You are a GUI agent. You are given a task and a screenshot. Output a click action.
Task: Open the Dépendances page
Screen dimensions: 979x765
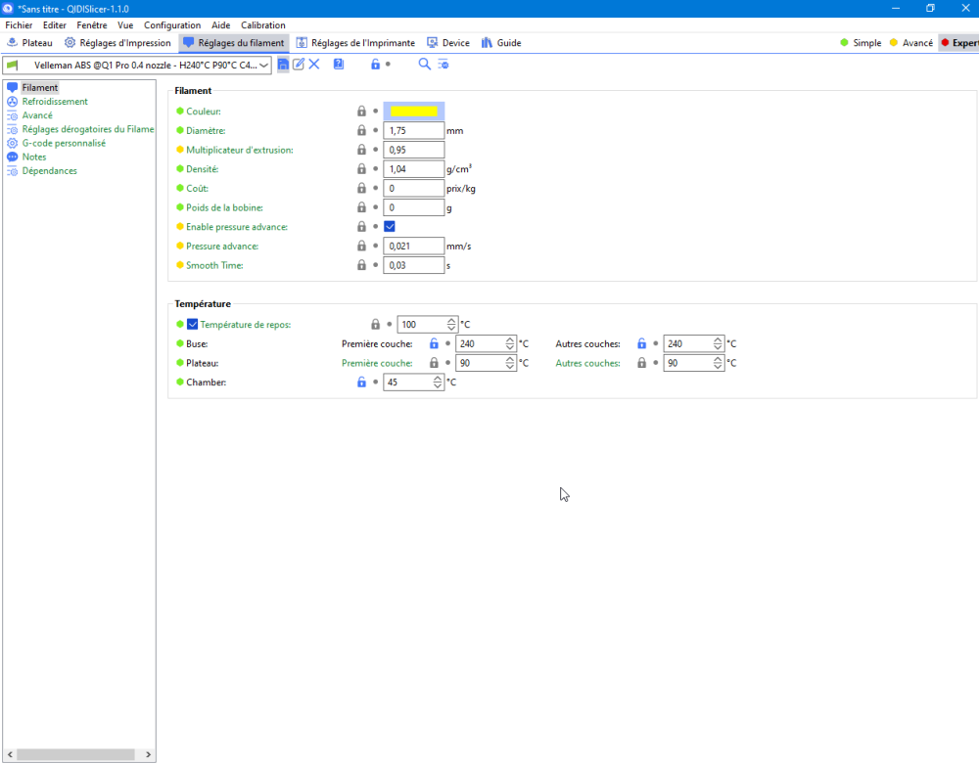tap(49, 171)
